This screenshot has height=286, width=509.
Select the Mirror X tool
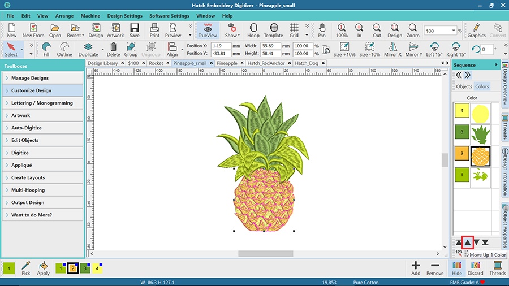click(392, 50)
